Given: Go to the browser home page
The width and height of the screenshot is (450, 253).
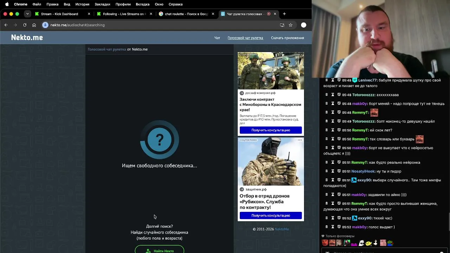Looking at the screenshot, I should tap(34, 25).
